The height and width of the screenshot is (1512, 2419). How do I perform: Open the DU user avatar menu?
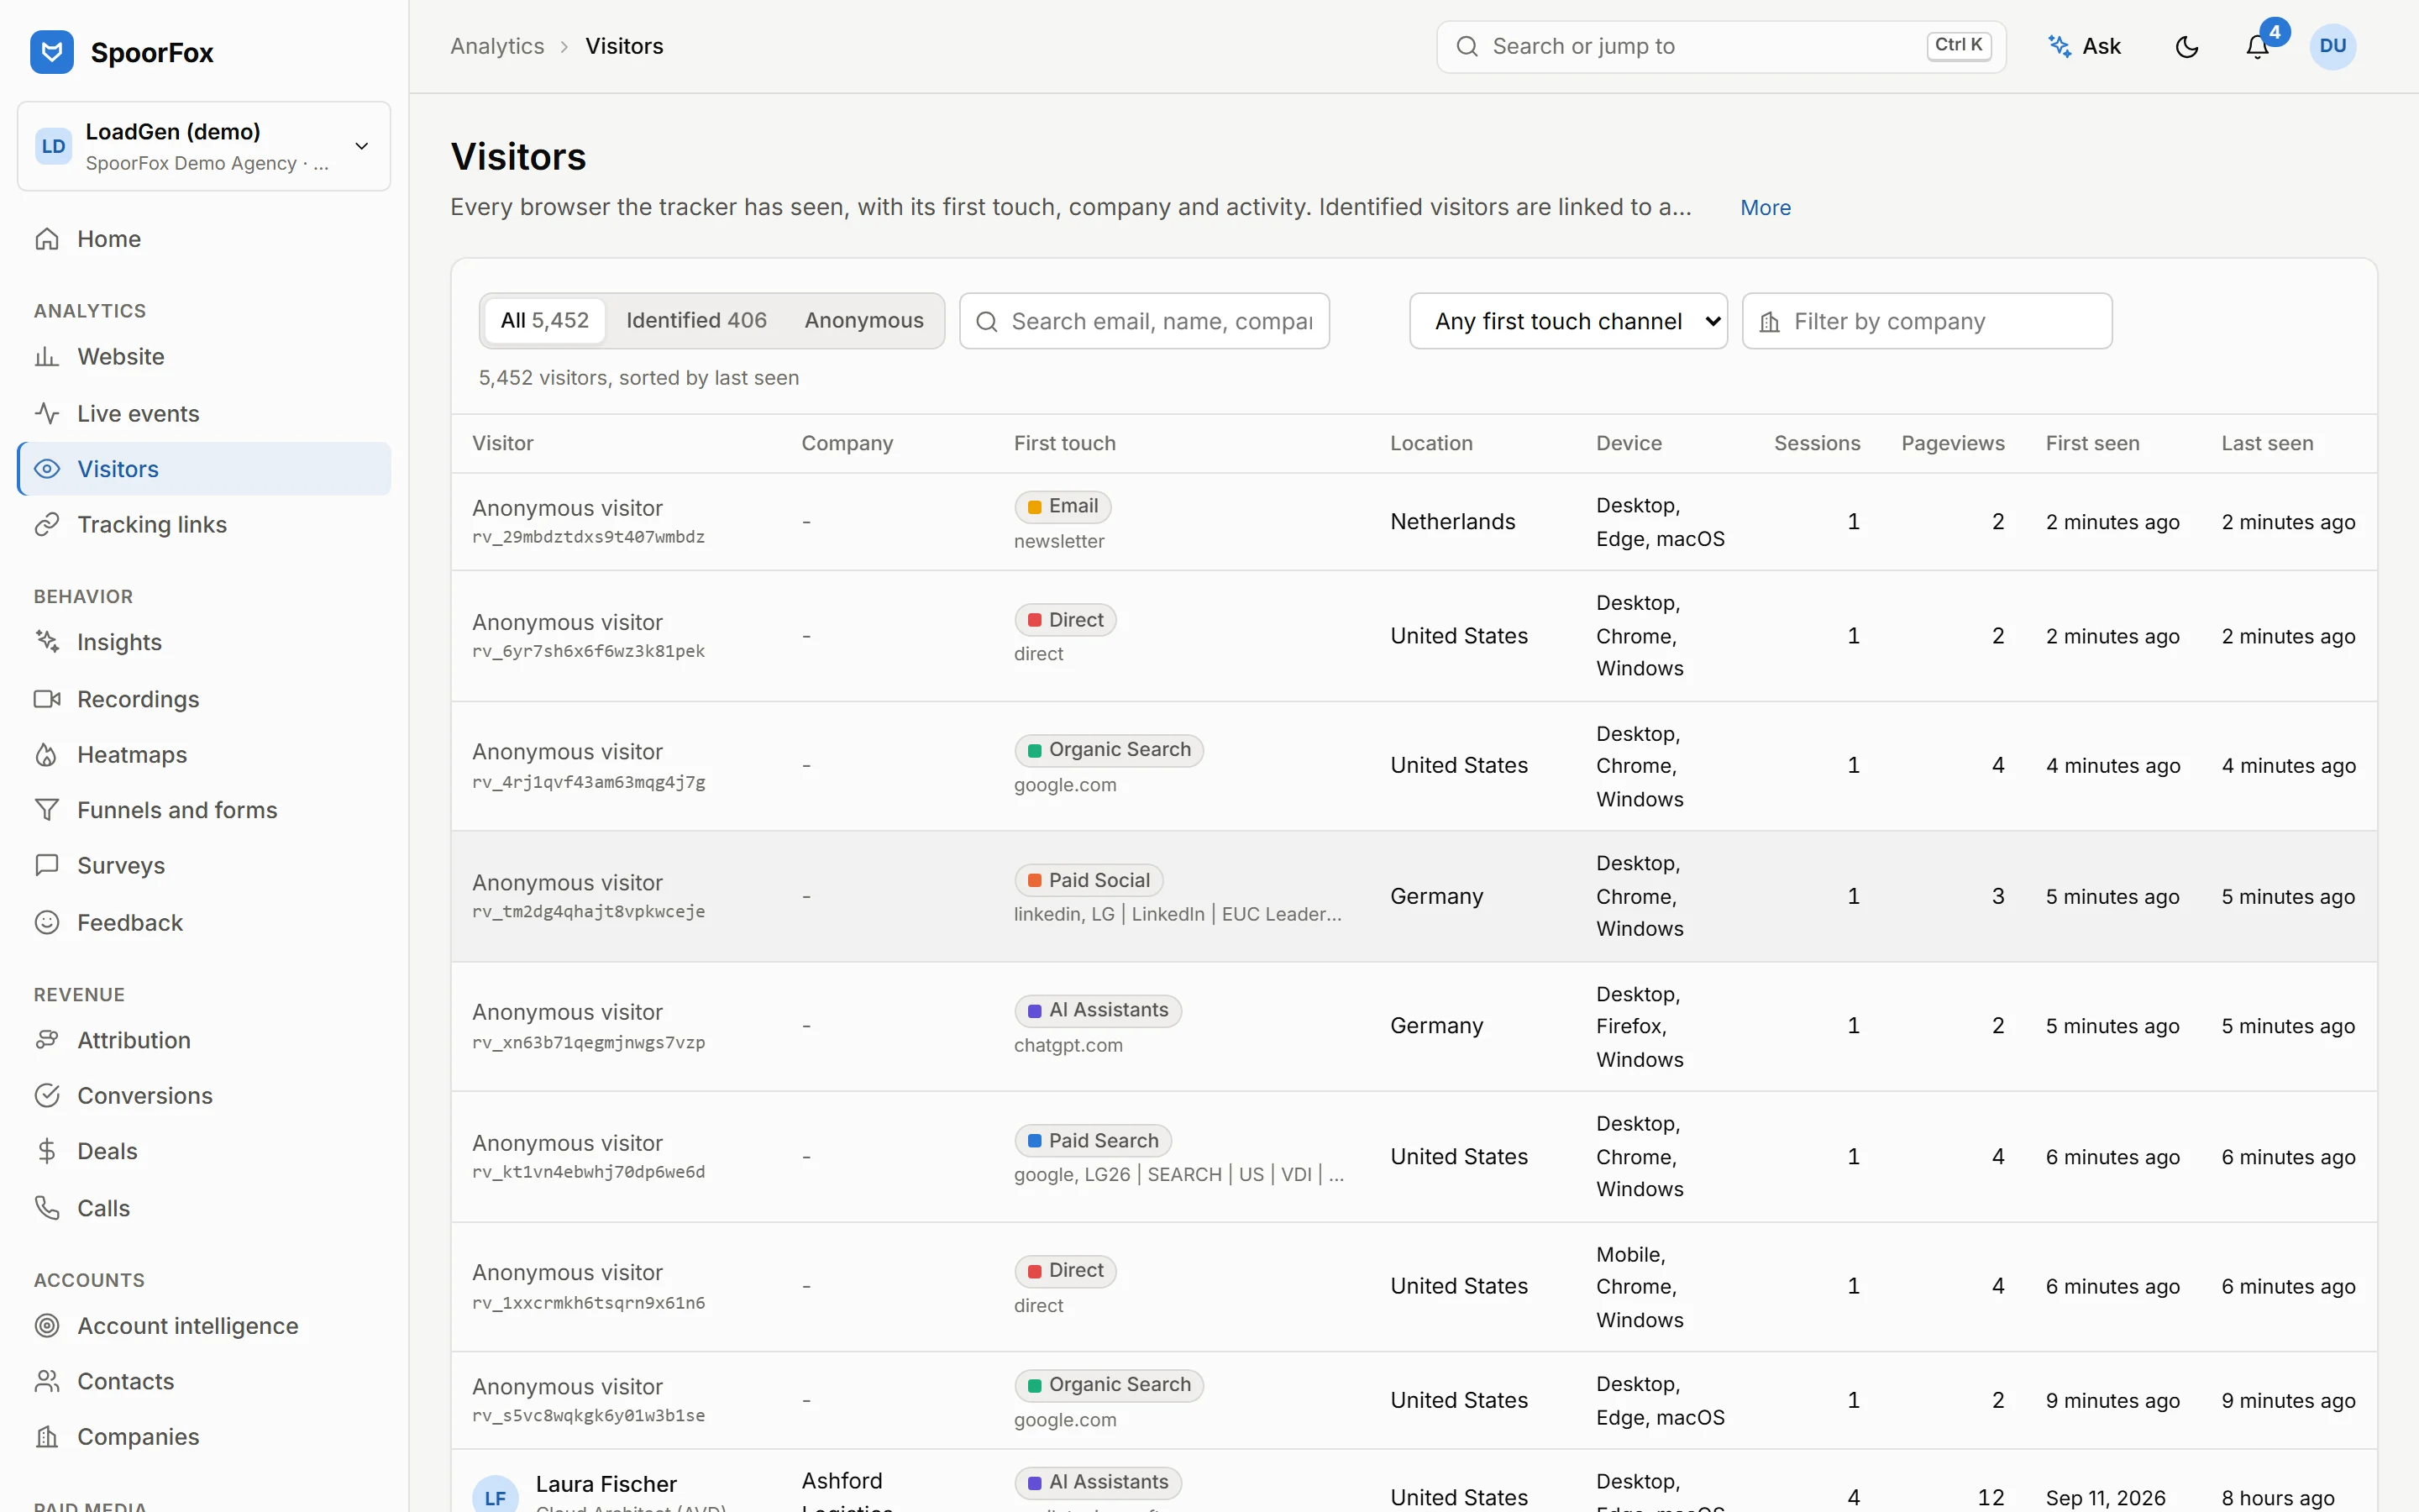(x=2333, y=47)
